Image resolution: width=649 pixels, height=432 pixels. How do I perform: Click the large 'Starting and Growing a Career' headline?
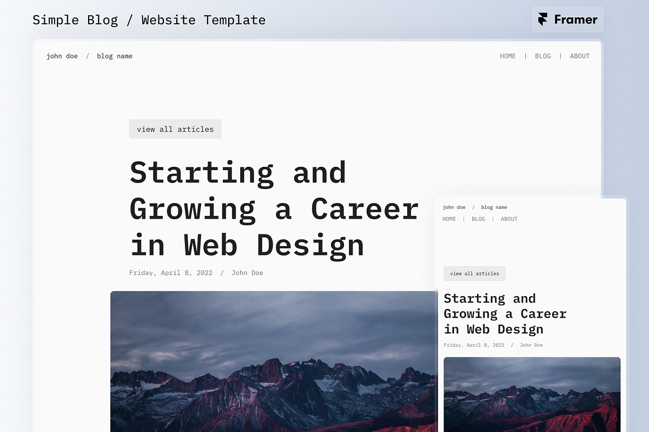tap(274, 209)
